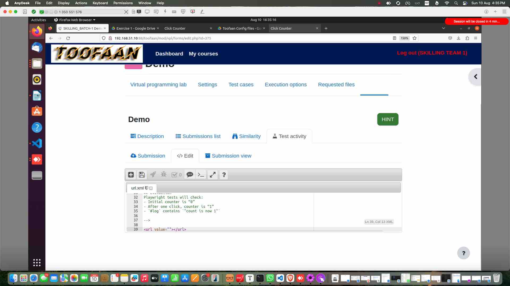Evaluate the submission via the checkmark icon
The height and width of the screenshot is (286, 510).
[175, 175]
